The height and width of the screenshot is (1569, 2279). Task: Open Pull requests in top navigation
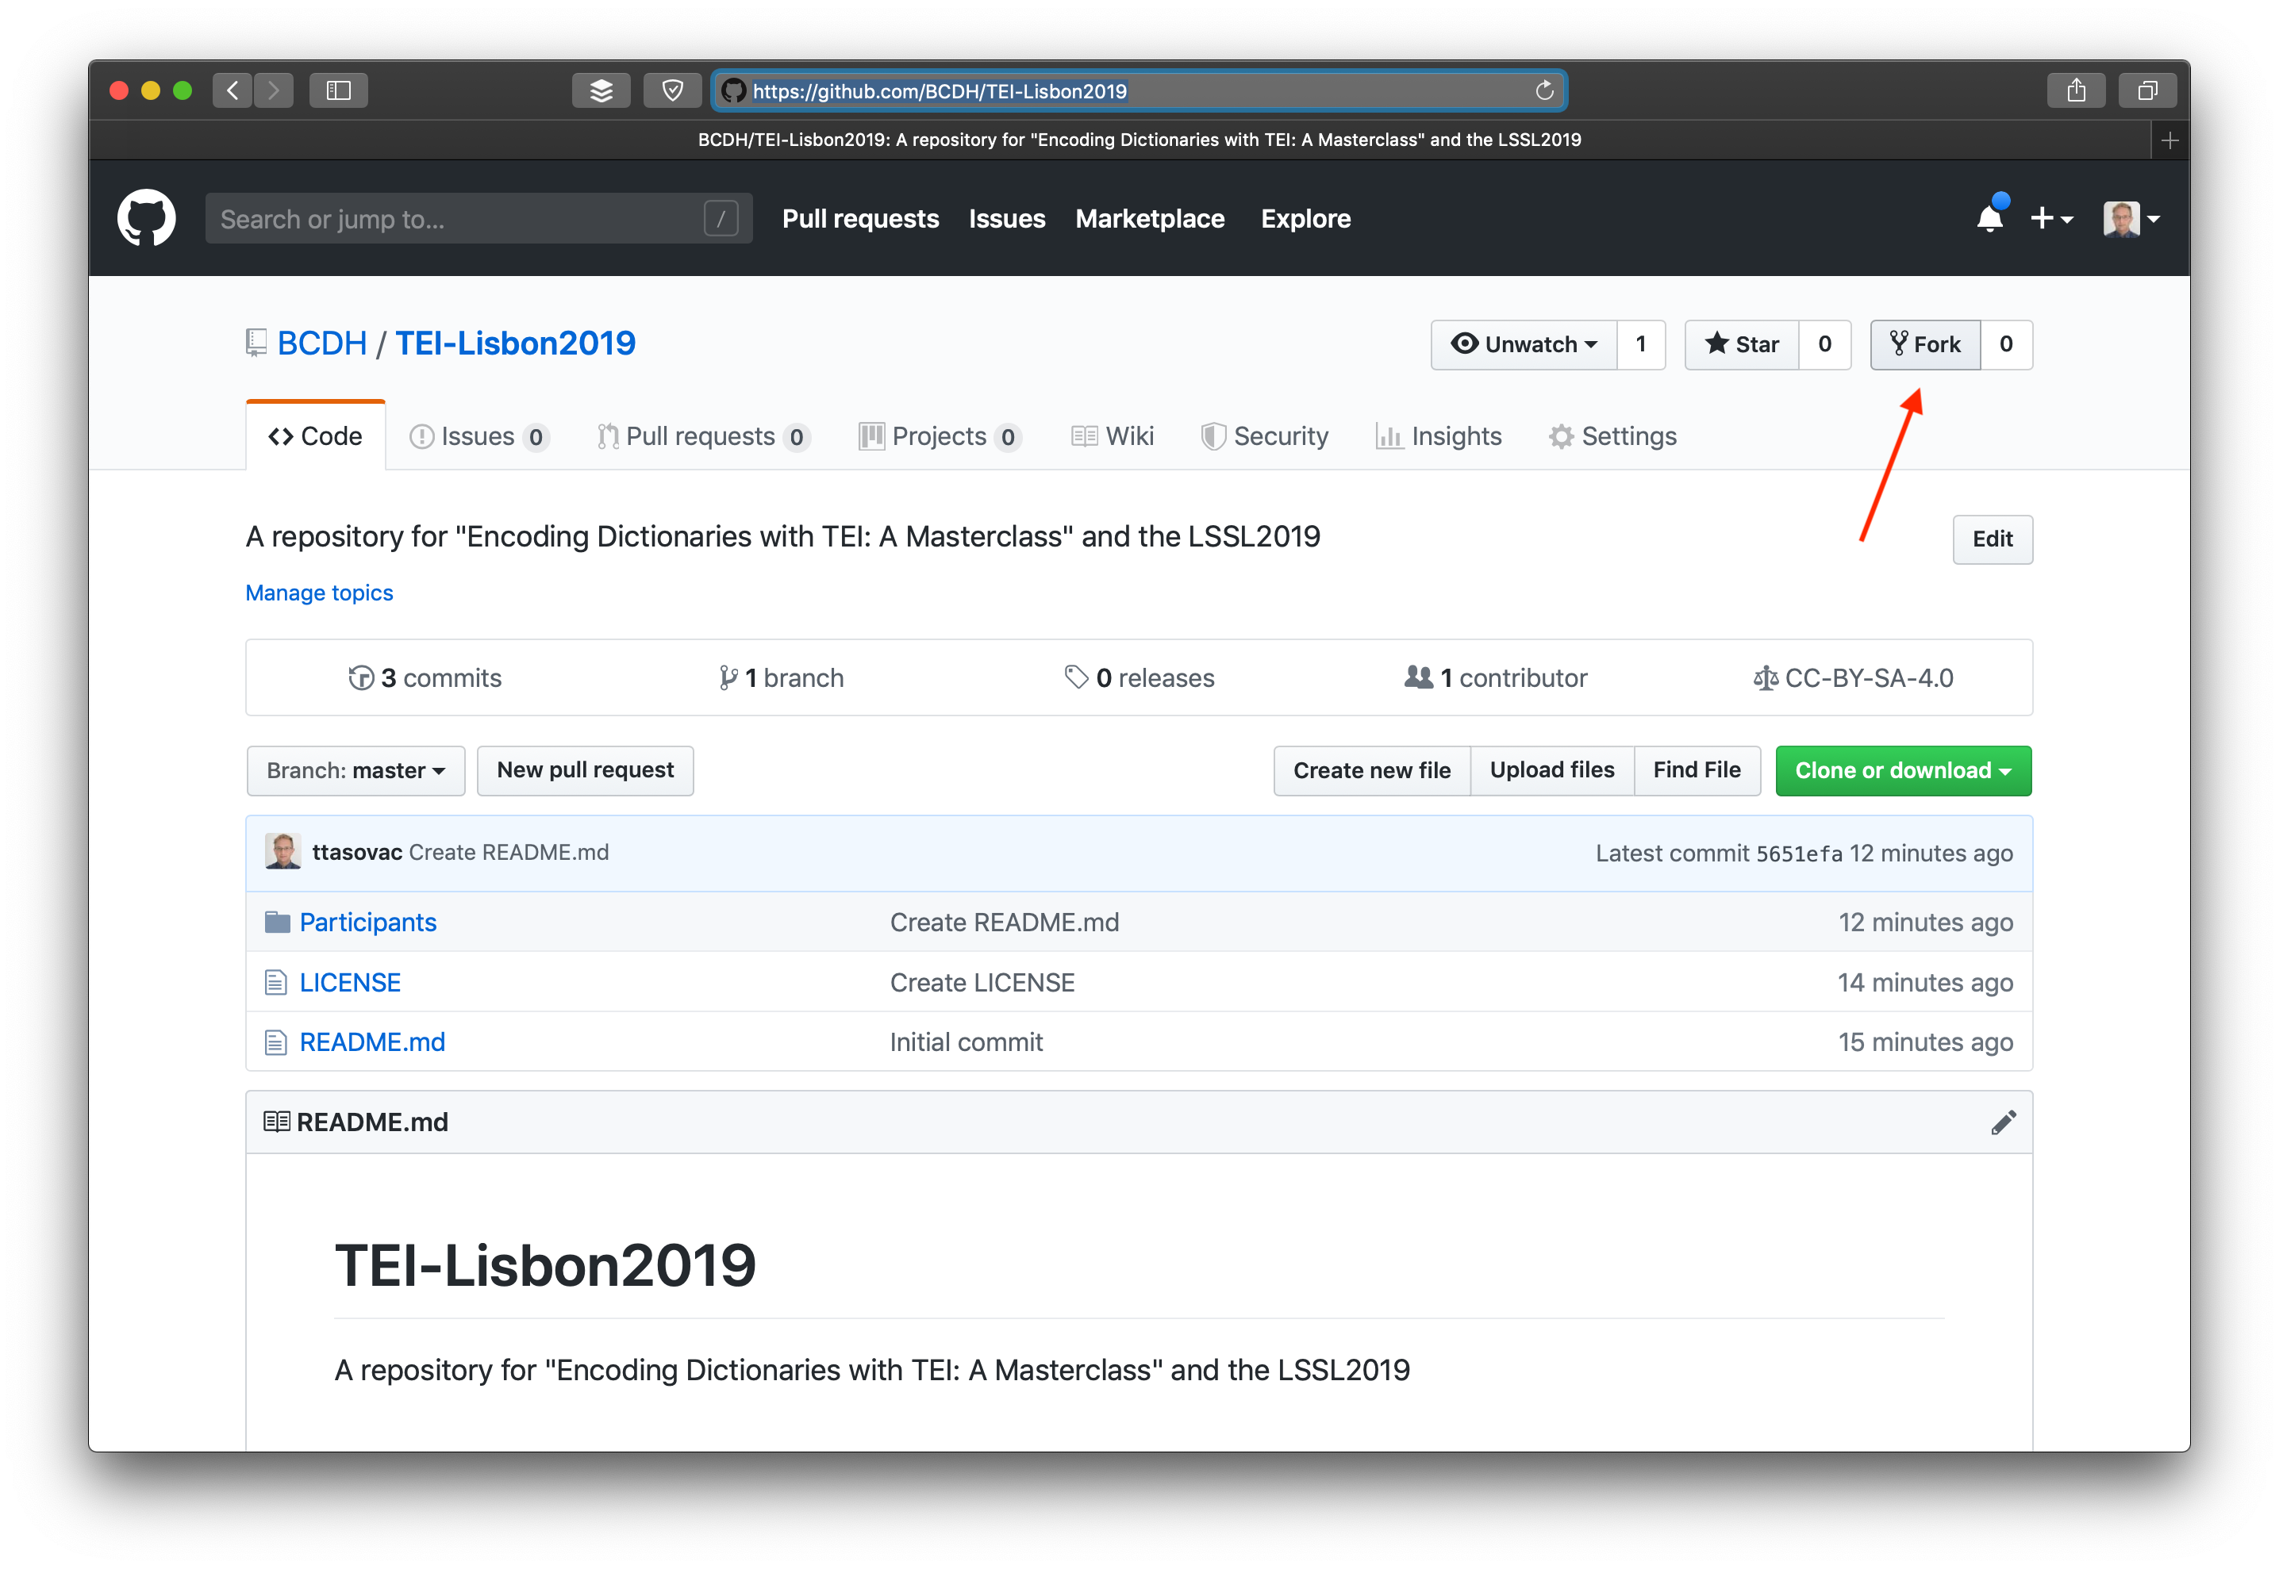click(x=860, y=218)
